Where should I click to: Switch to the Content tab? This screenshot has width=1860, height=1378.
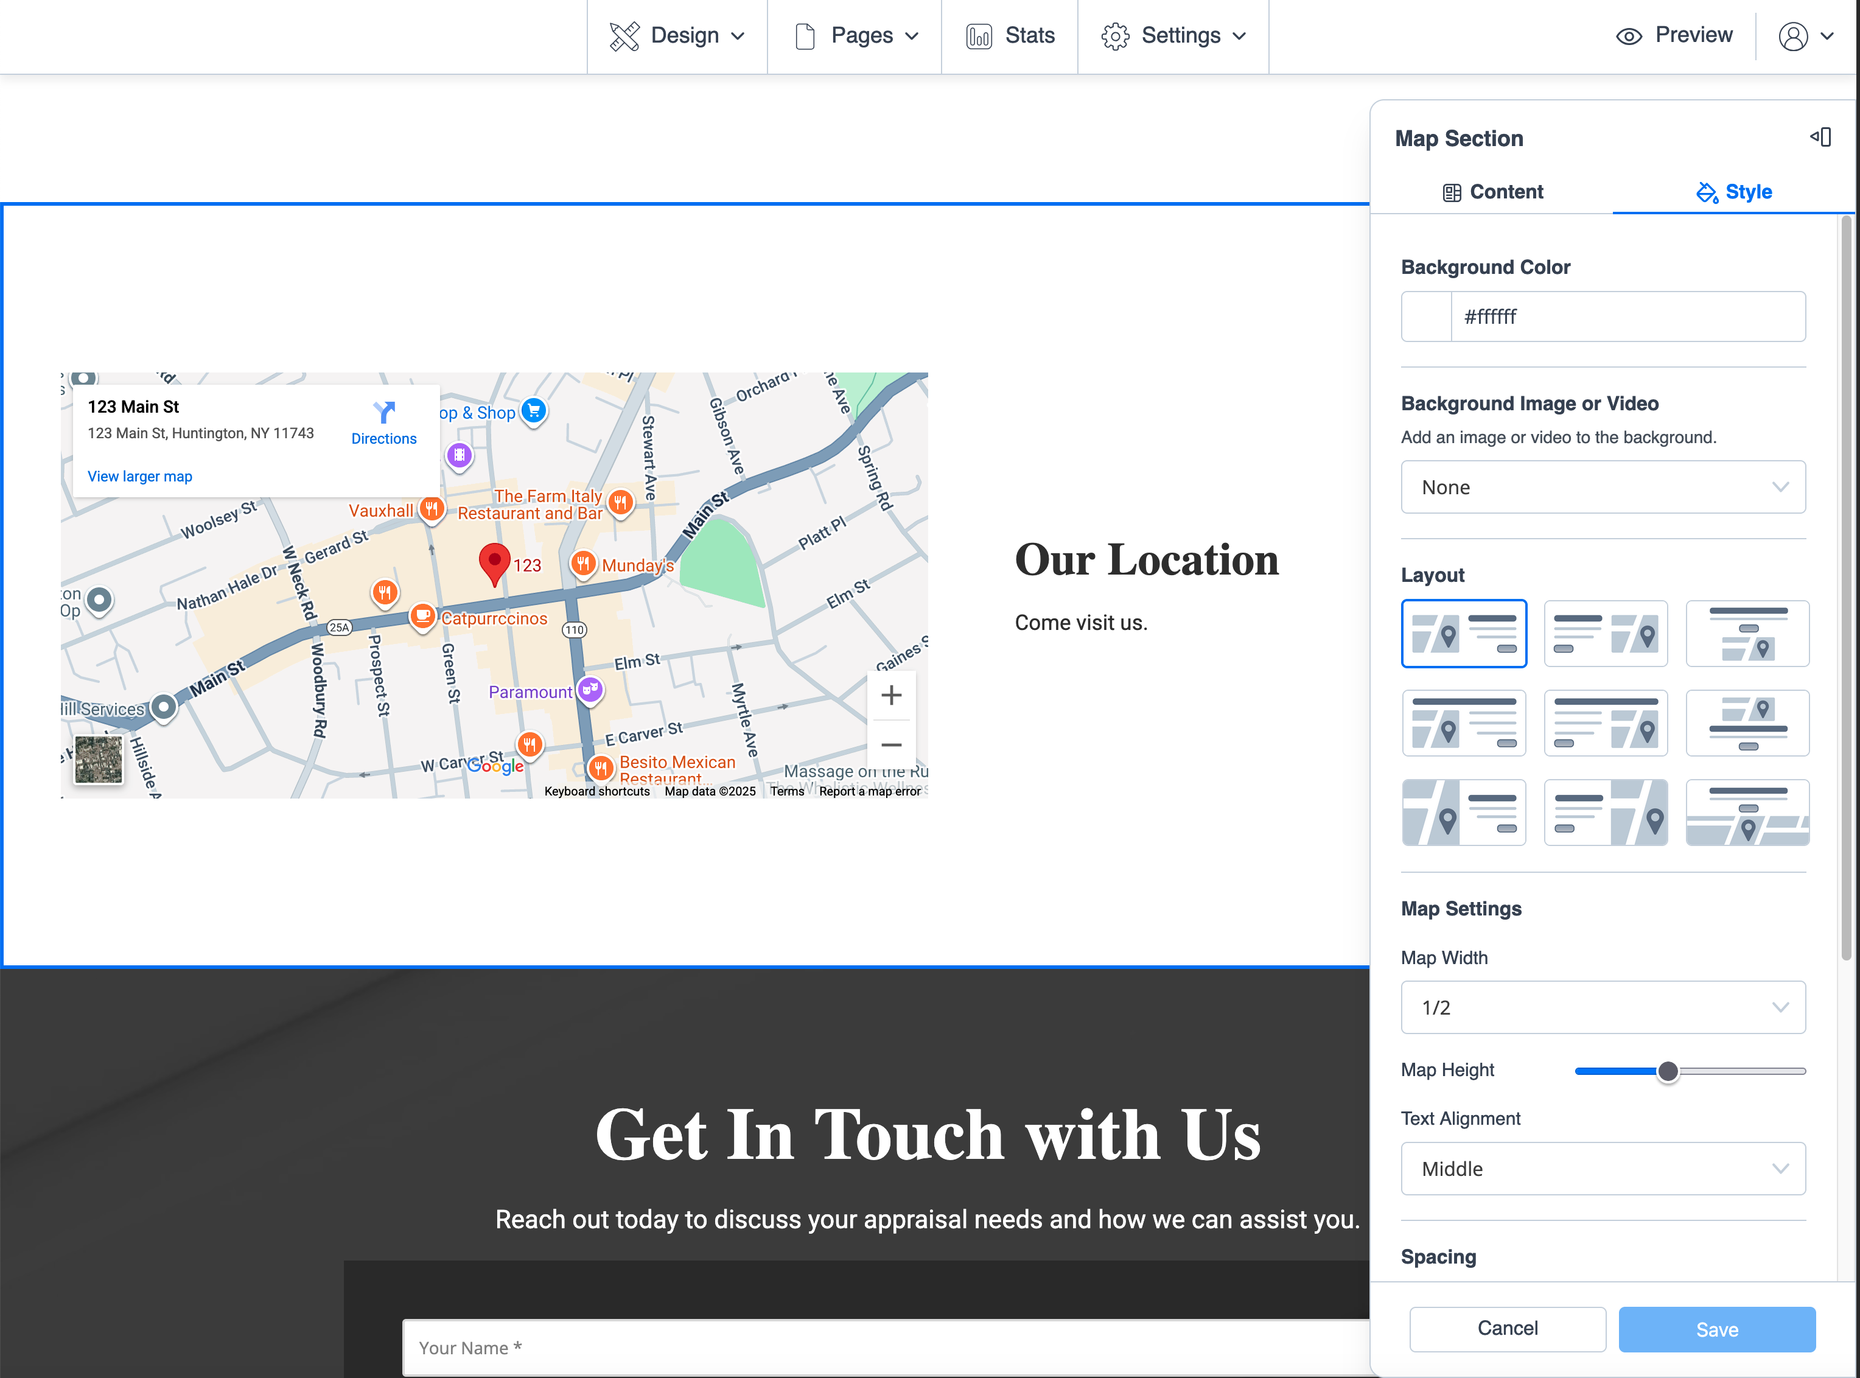click(x=1492, y=192)
